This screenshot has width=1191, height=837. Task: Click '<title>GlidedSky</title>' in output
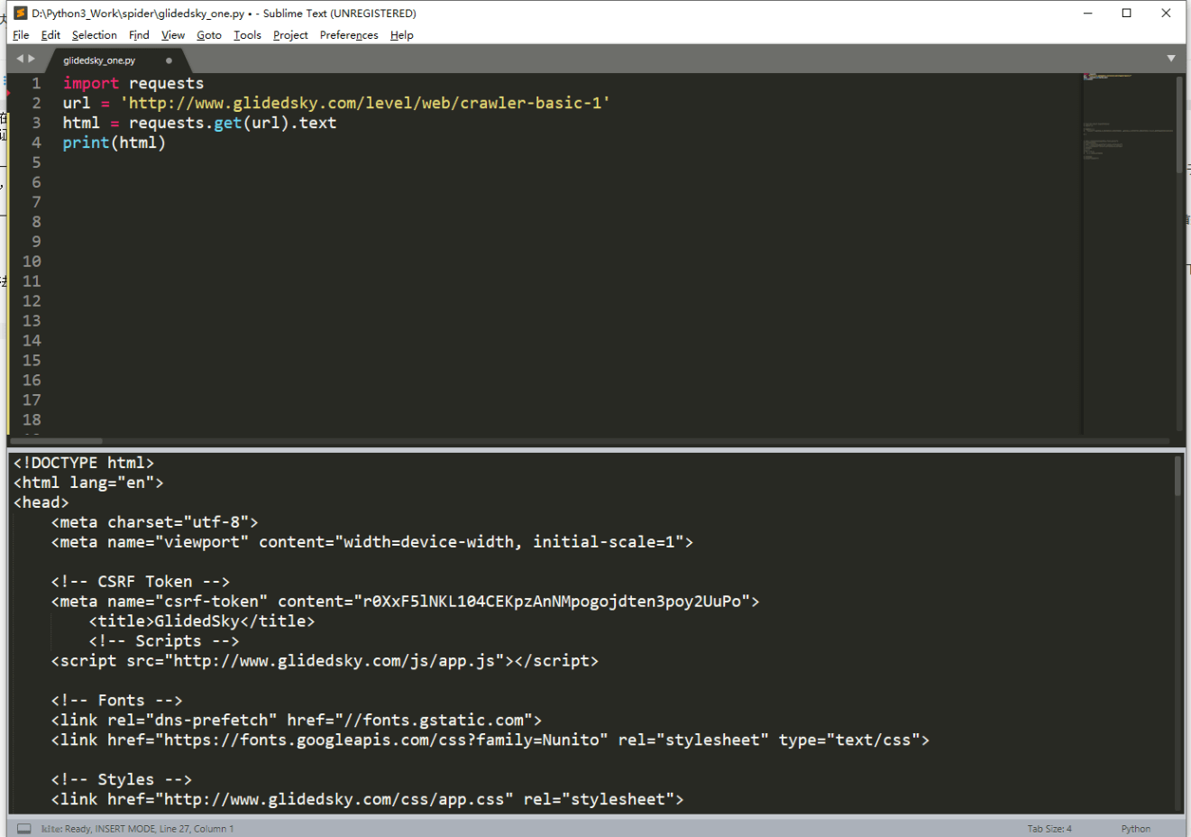tap(202, 621)
